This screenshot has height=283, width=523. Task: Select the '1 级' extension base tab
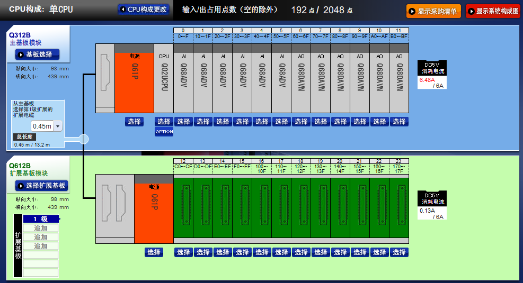tap(41, 219)
